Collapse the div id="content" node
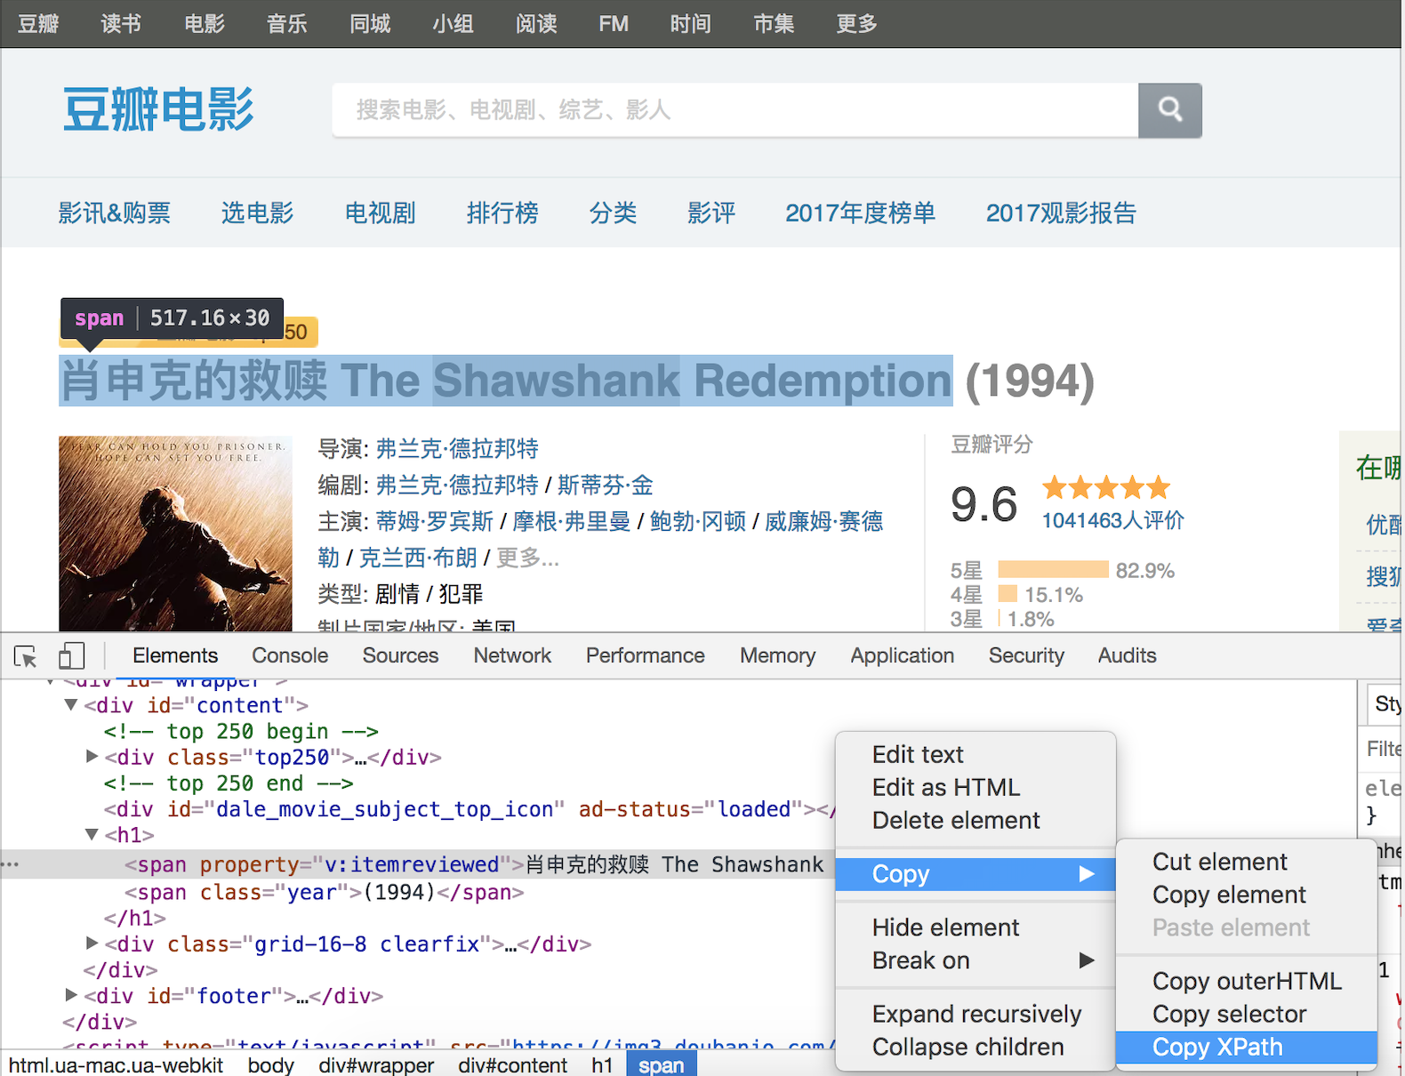Image resolution: width=1405 pixels, height=1076 pixels. [71, 705]
